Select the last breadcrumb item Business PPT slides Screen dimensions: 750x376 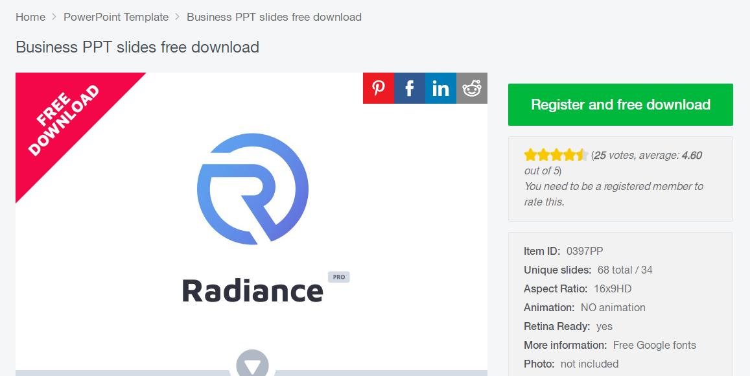point(274,17)
